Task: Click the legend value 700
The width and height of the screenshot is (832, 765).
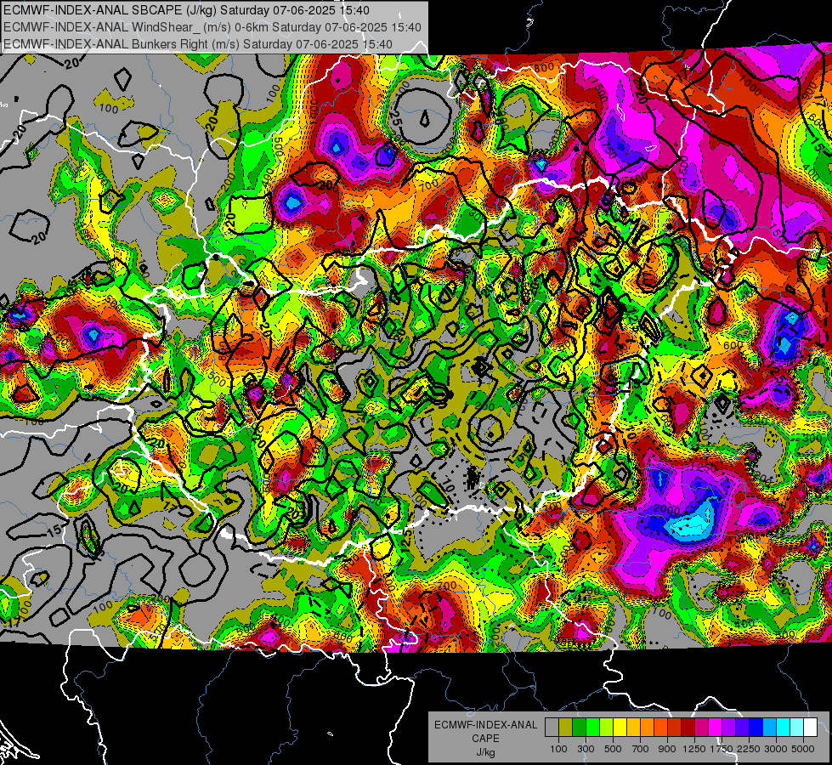Action: pos(641,749)
